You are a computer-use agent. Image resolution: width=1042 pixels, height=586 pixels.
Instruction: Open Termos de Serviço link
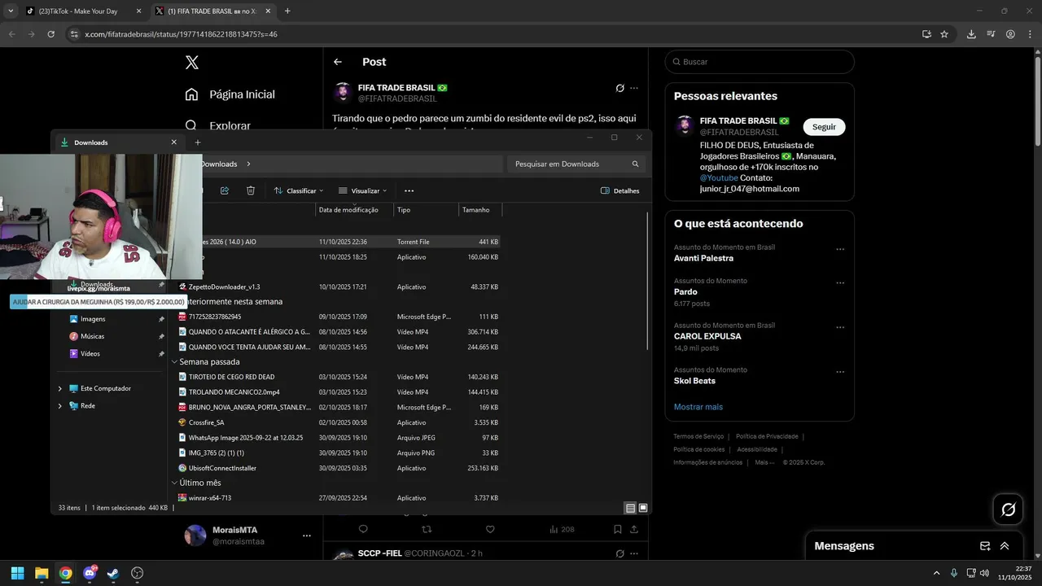pos(698,436)
